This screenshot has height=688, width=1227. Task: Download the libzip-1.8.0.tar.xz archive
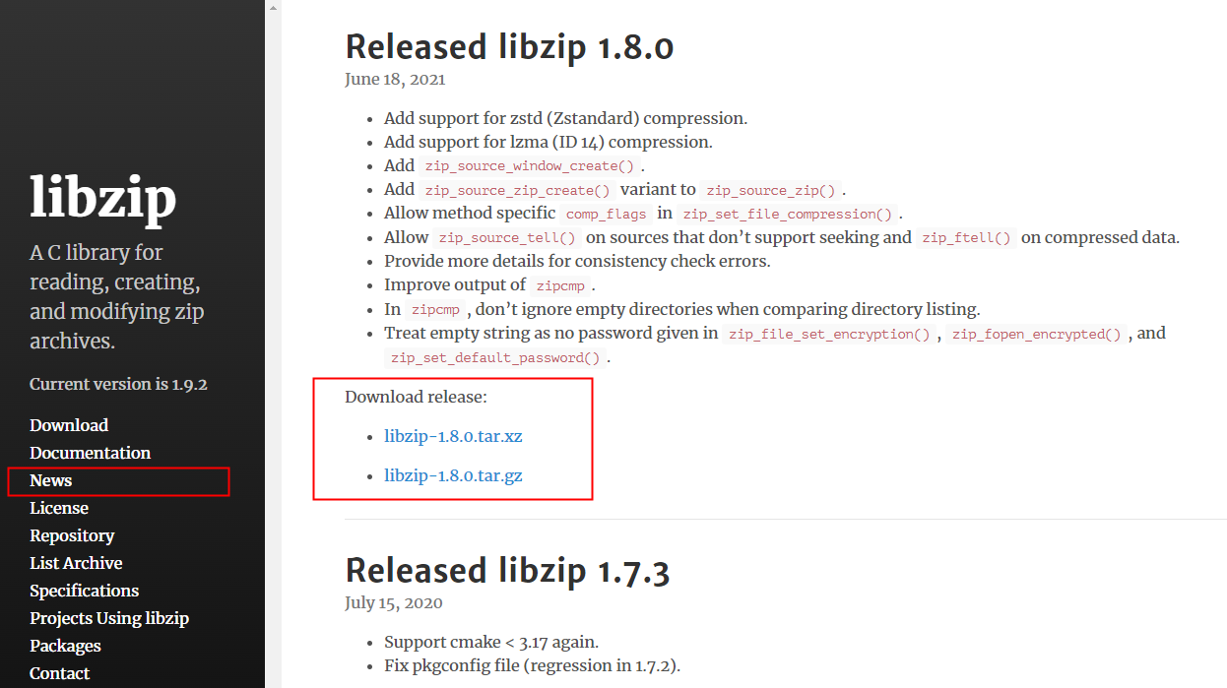tap(453, 436)
